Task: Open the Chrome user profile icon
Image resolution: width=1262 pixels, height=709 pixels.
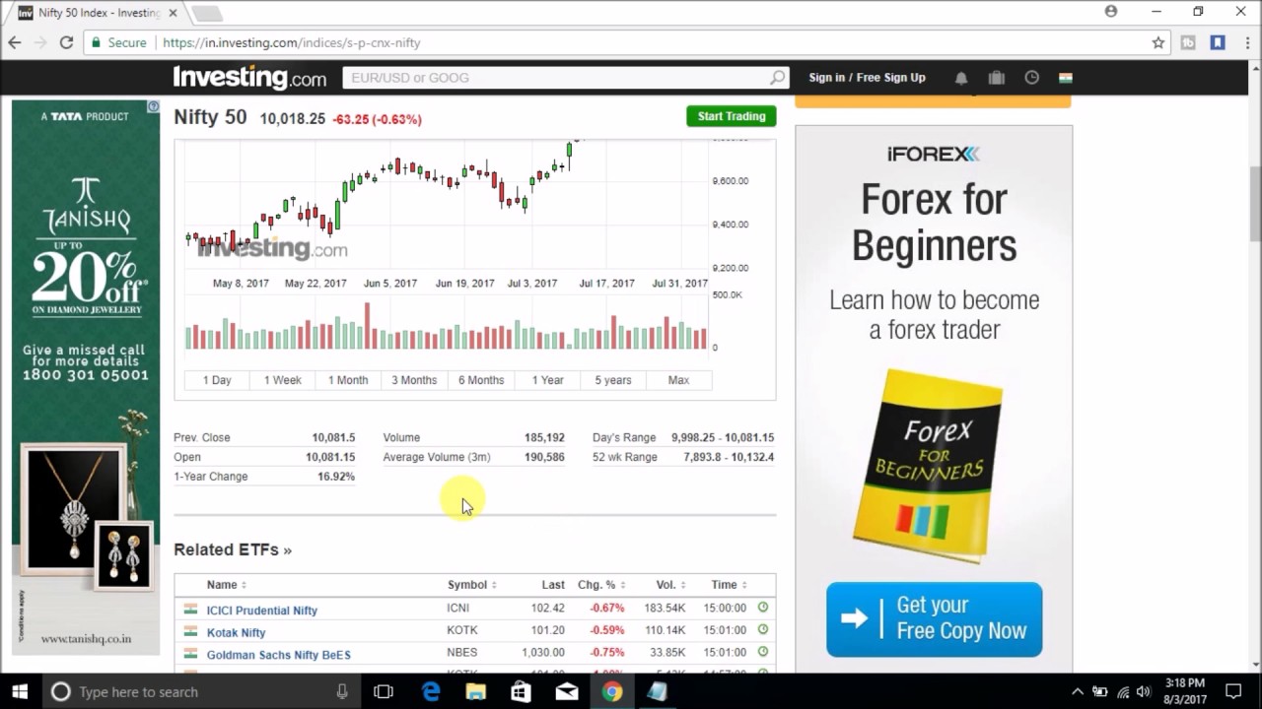Action: [x=1111, y=12]
